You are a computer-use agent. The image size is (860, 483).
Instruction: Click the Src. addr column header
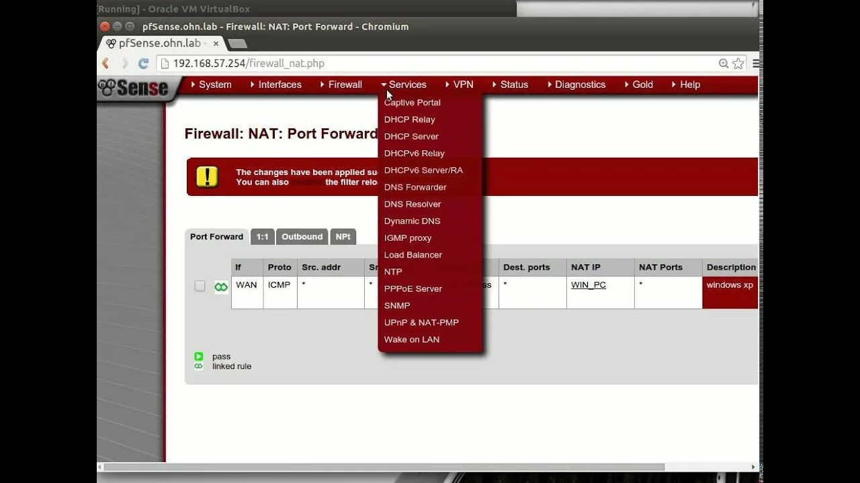[x=331, y=267]
